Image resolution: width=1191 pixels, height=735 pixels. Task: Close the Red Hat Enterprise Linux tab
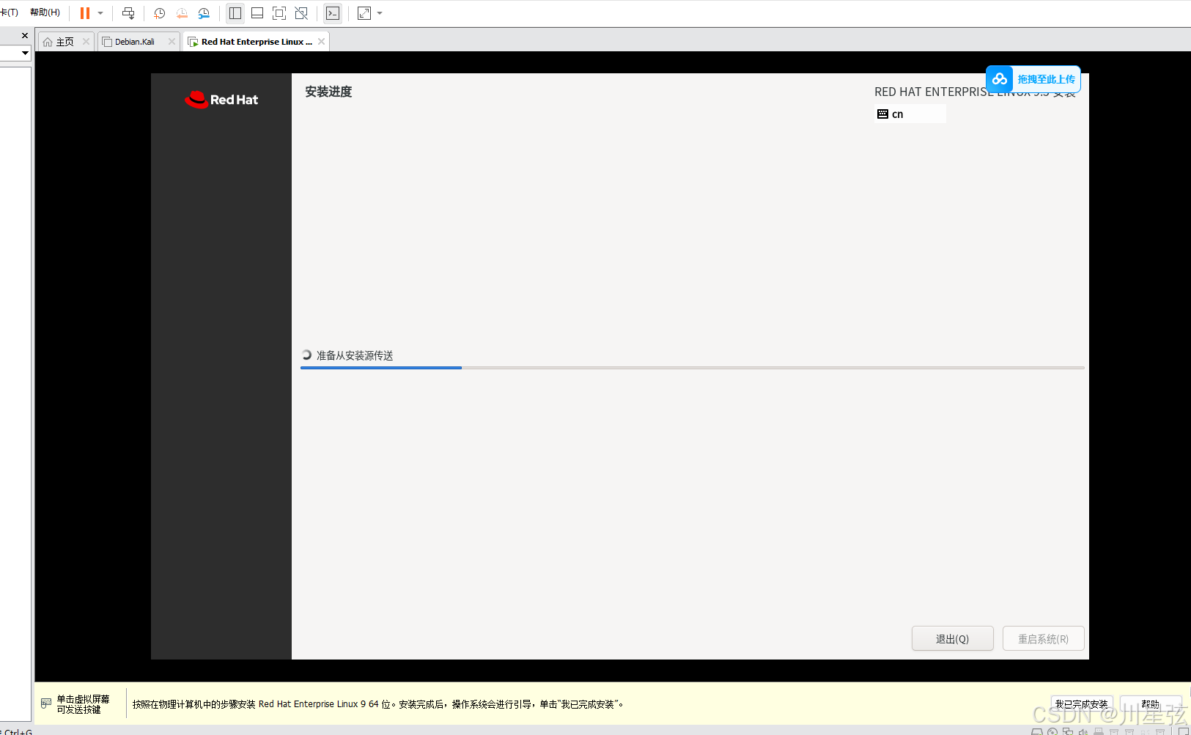coord(321,42)
